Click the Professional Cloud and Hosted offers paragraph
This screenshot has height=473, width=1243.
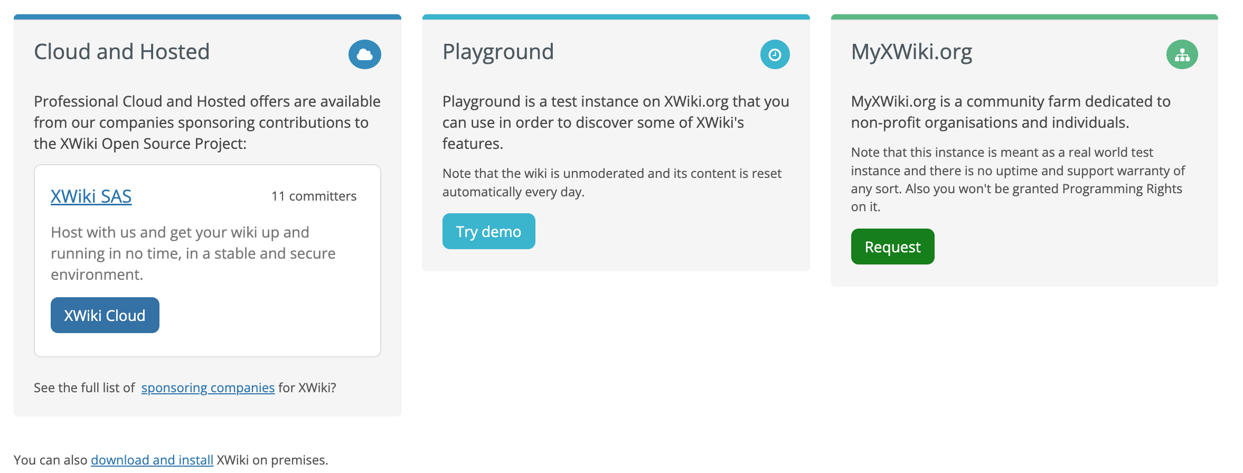(x=207, y=122)
